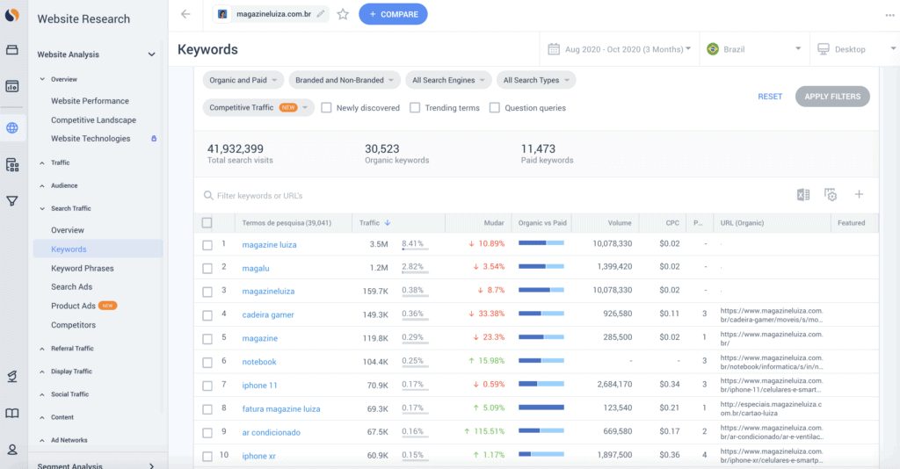Click the Similarweb logo icon
The image size is (900, 469).
(12, 15)
